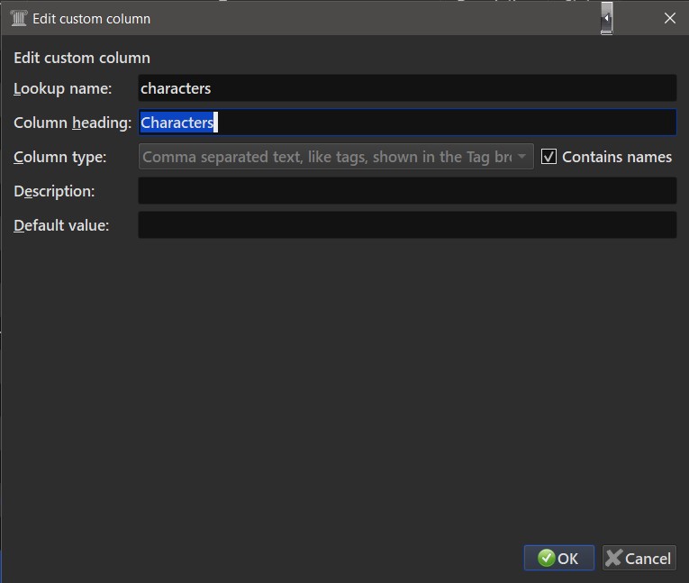This screenshot has width=689, height=583.
Task: Click the Column heading label
Action: coord(73,123)
